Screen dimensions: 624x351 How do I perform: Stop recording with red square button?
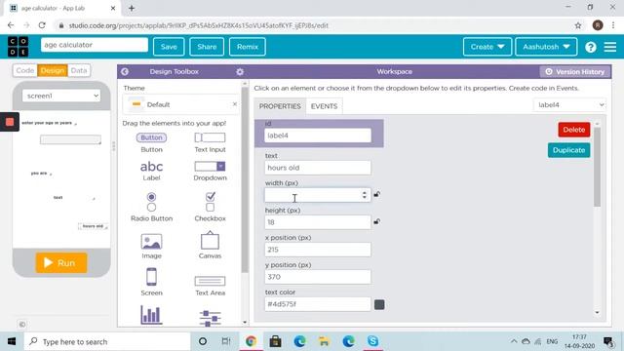pyautogui.click(x=10, y=122)
